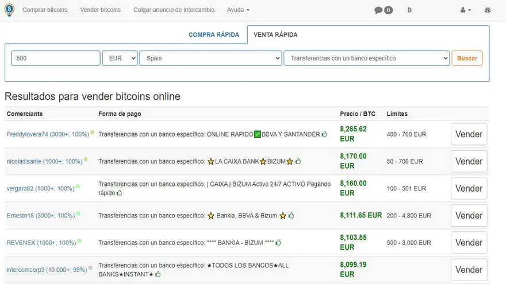This screenshot has width=506, height=284.
Task: Click thumbs-up icon on nicoladisante's offer
Action: point(298,161)
